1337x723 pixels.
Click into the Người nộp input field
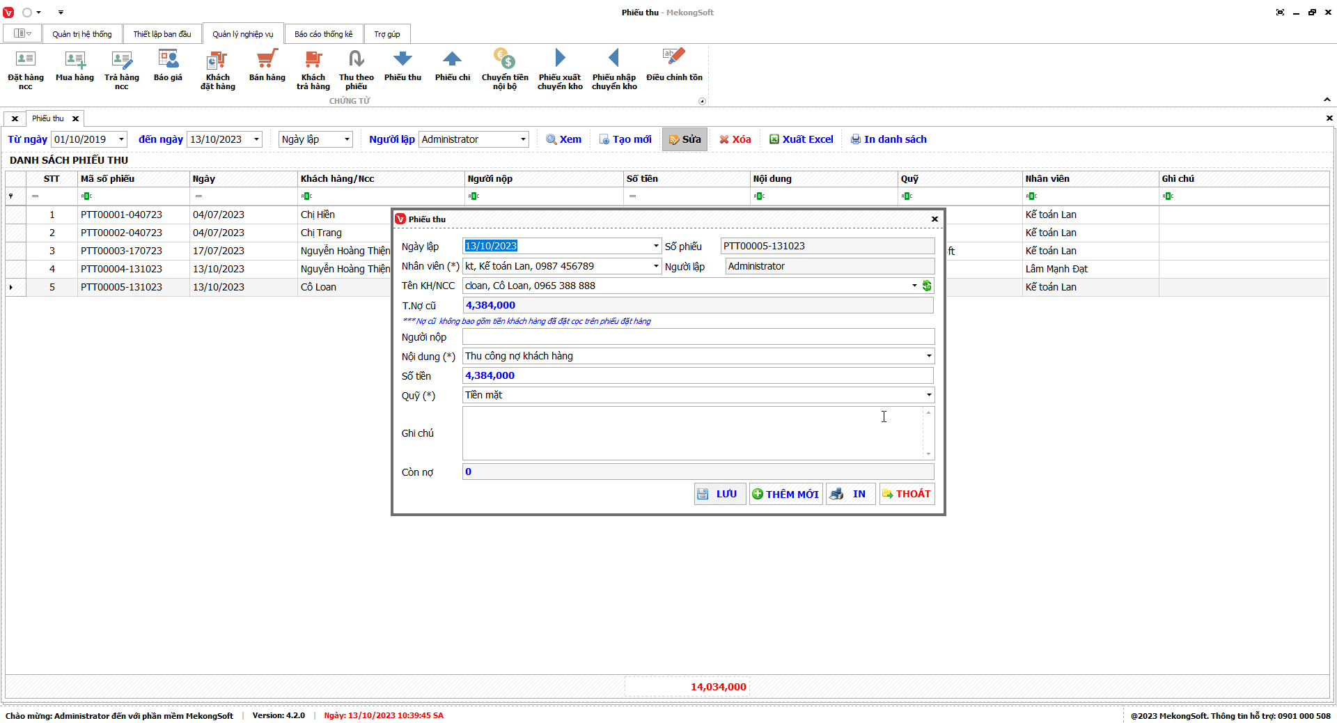click(698, 337)
